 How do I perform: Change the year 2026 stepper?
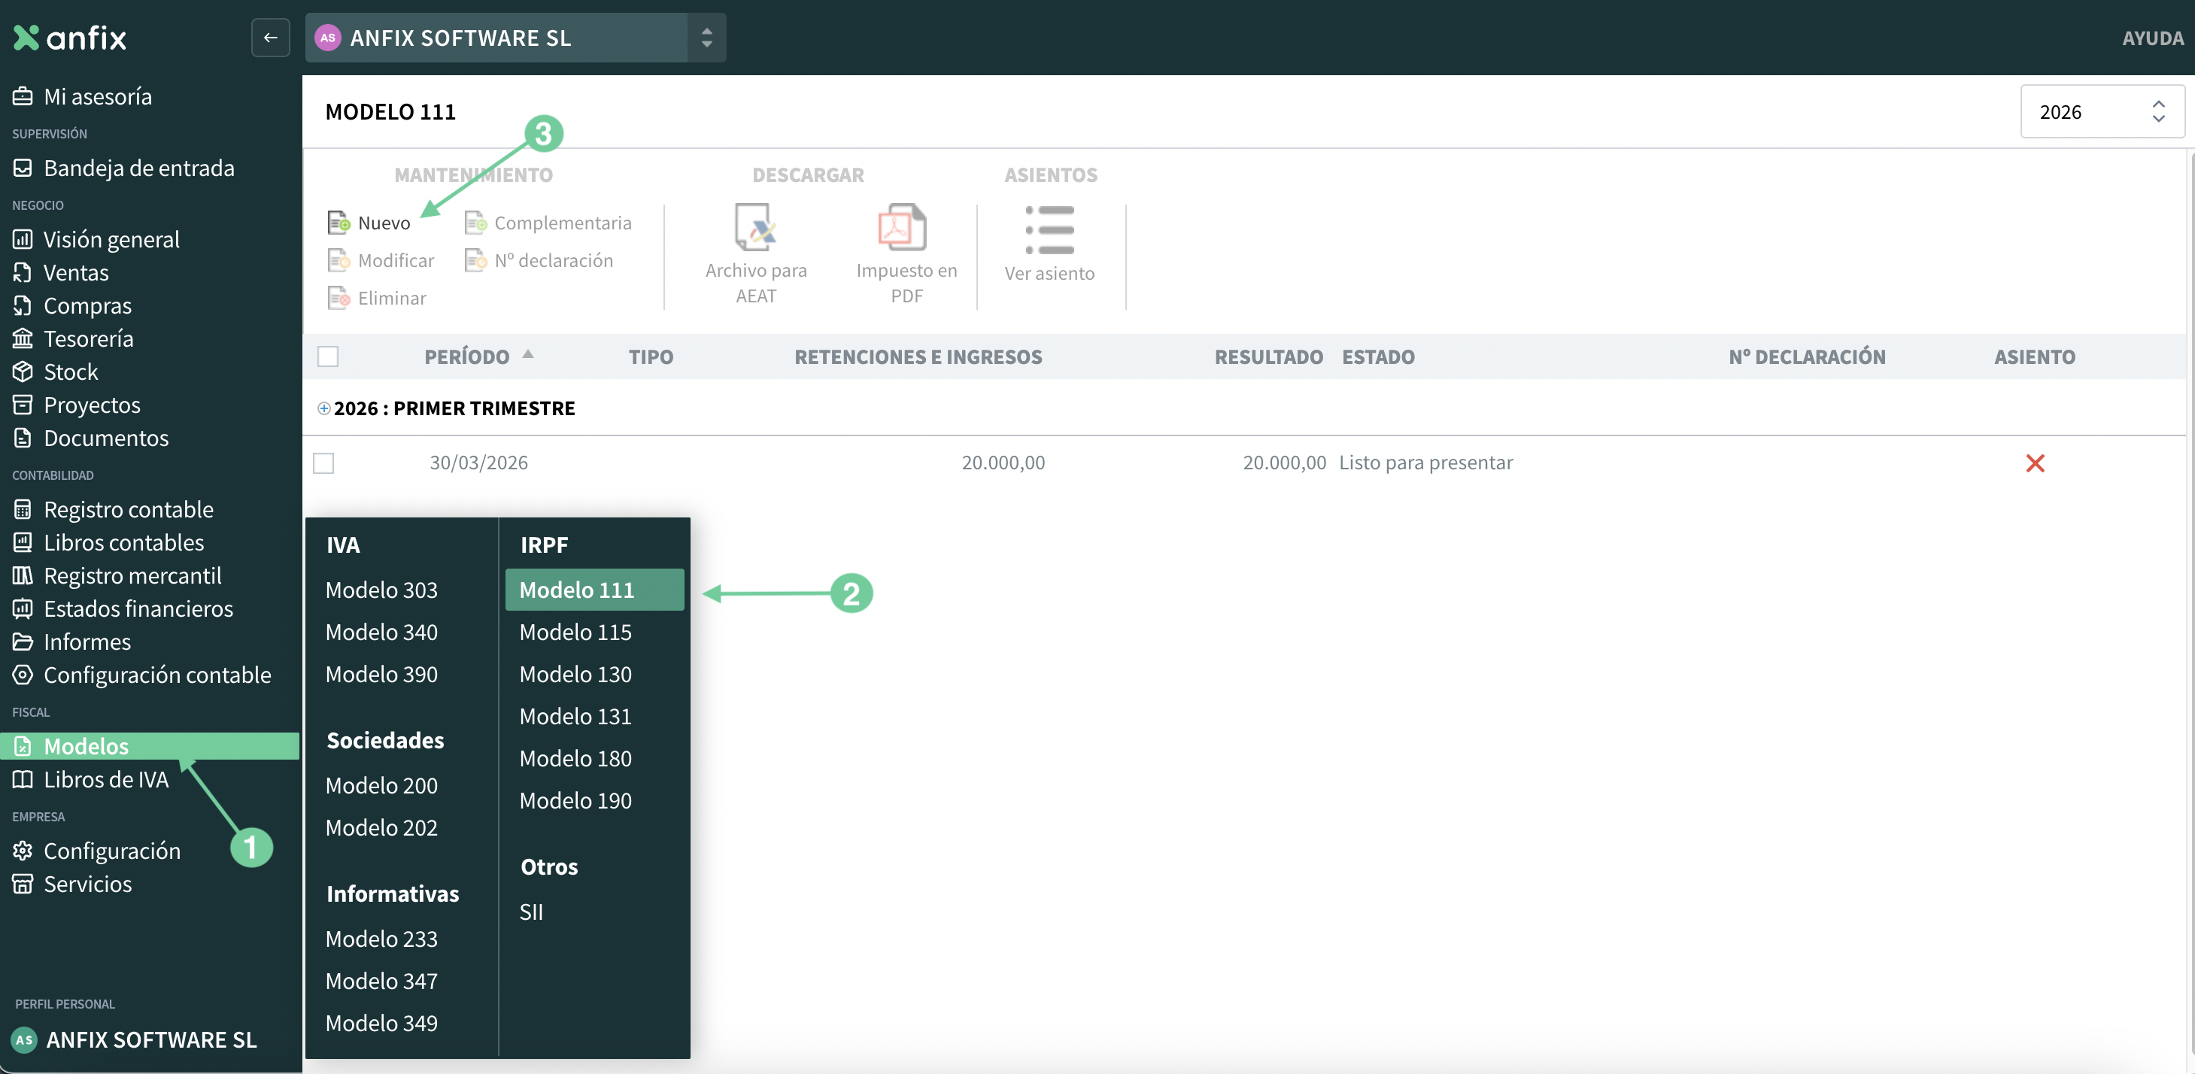click(x=2157, y=111)
